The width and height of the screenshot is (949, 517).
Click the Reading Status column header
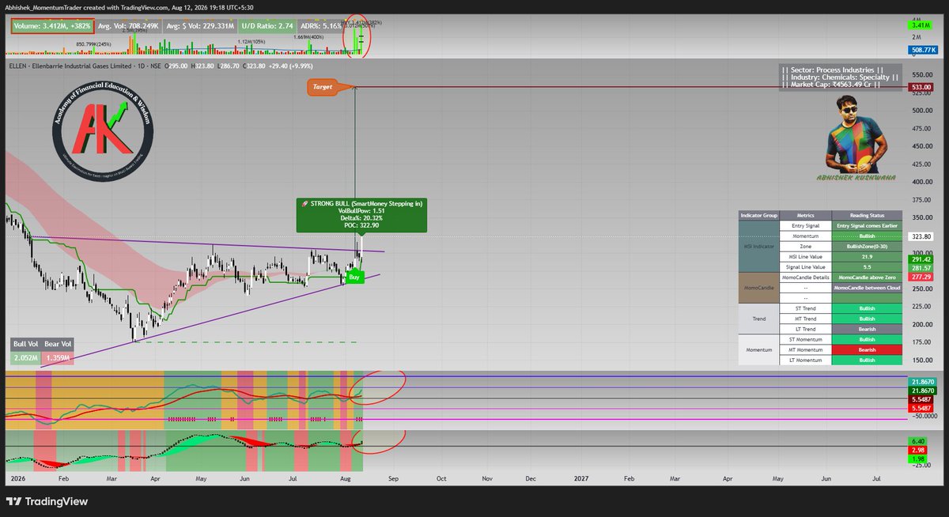click(868, 215)
